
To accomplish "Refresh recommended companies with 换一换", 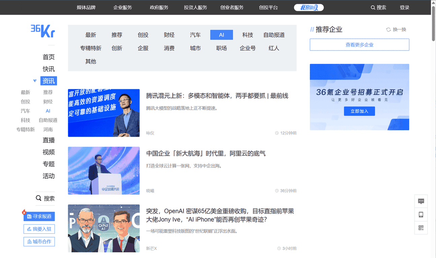I will tap(396, 30).
